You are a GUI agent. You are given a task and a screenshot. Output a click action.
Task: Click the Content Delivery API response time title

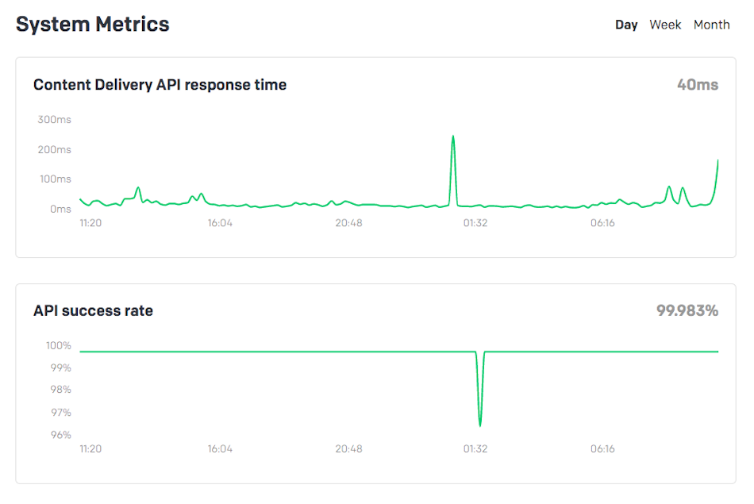160,85
